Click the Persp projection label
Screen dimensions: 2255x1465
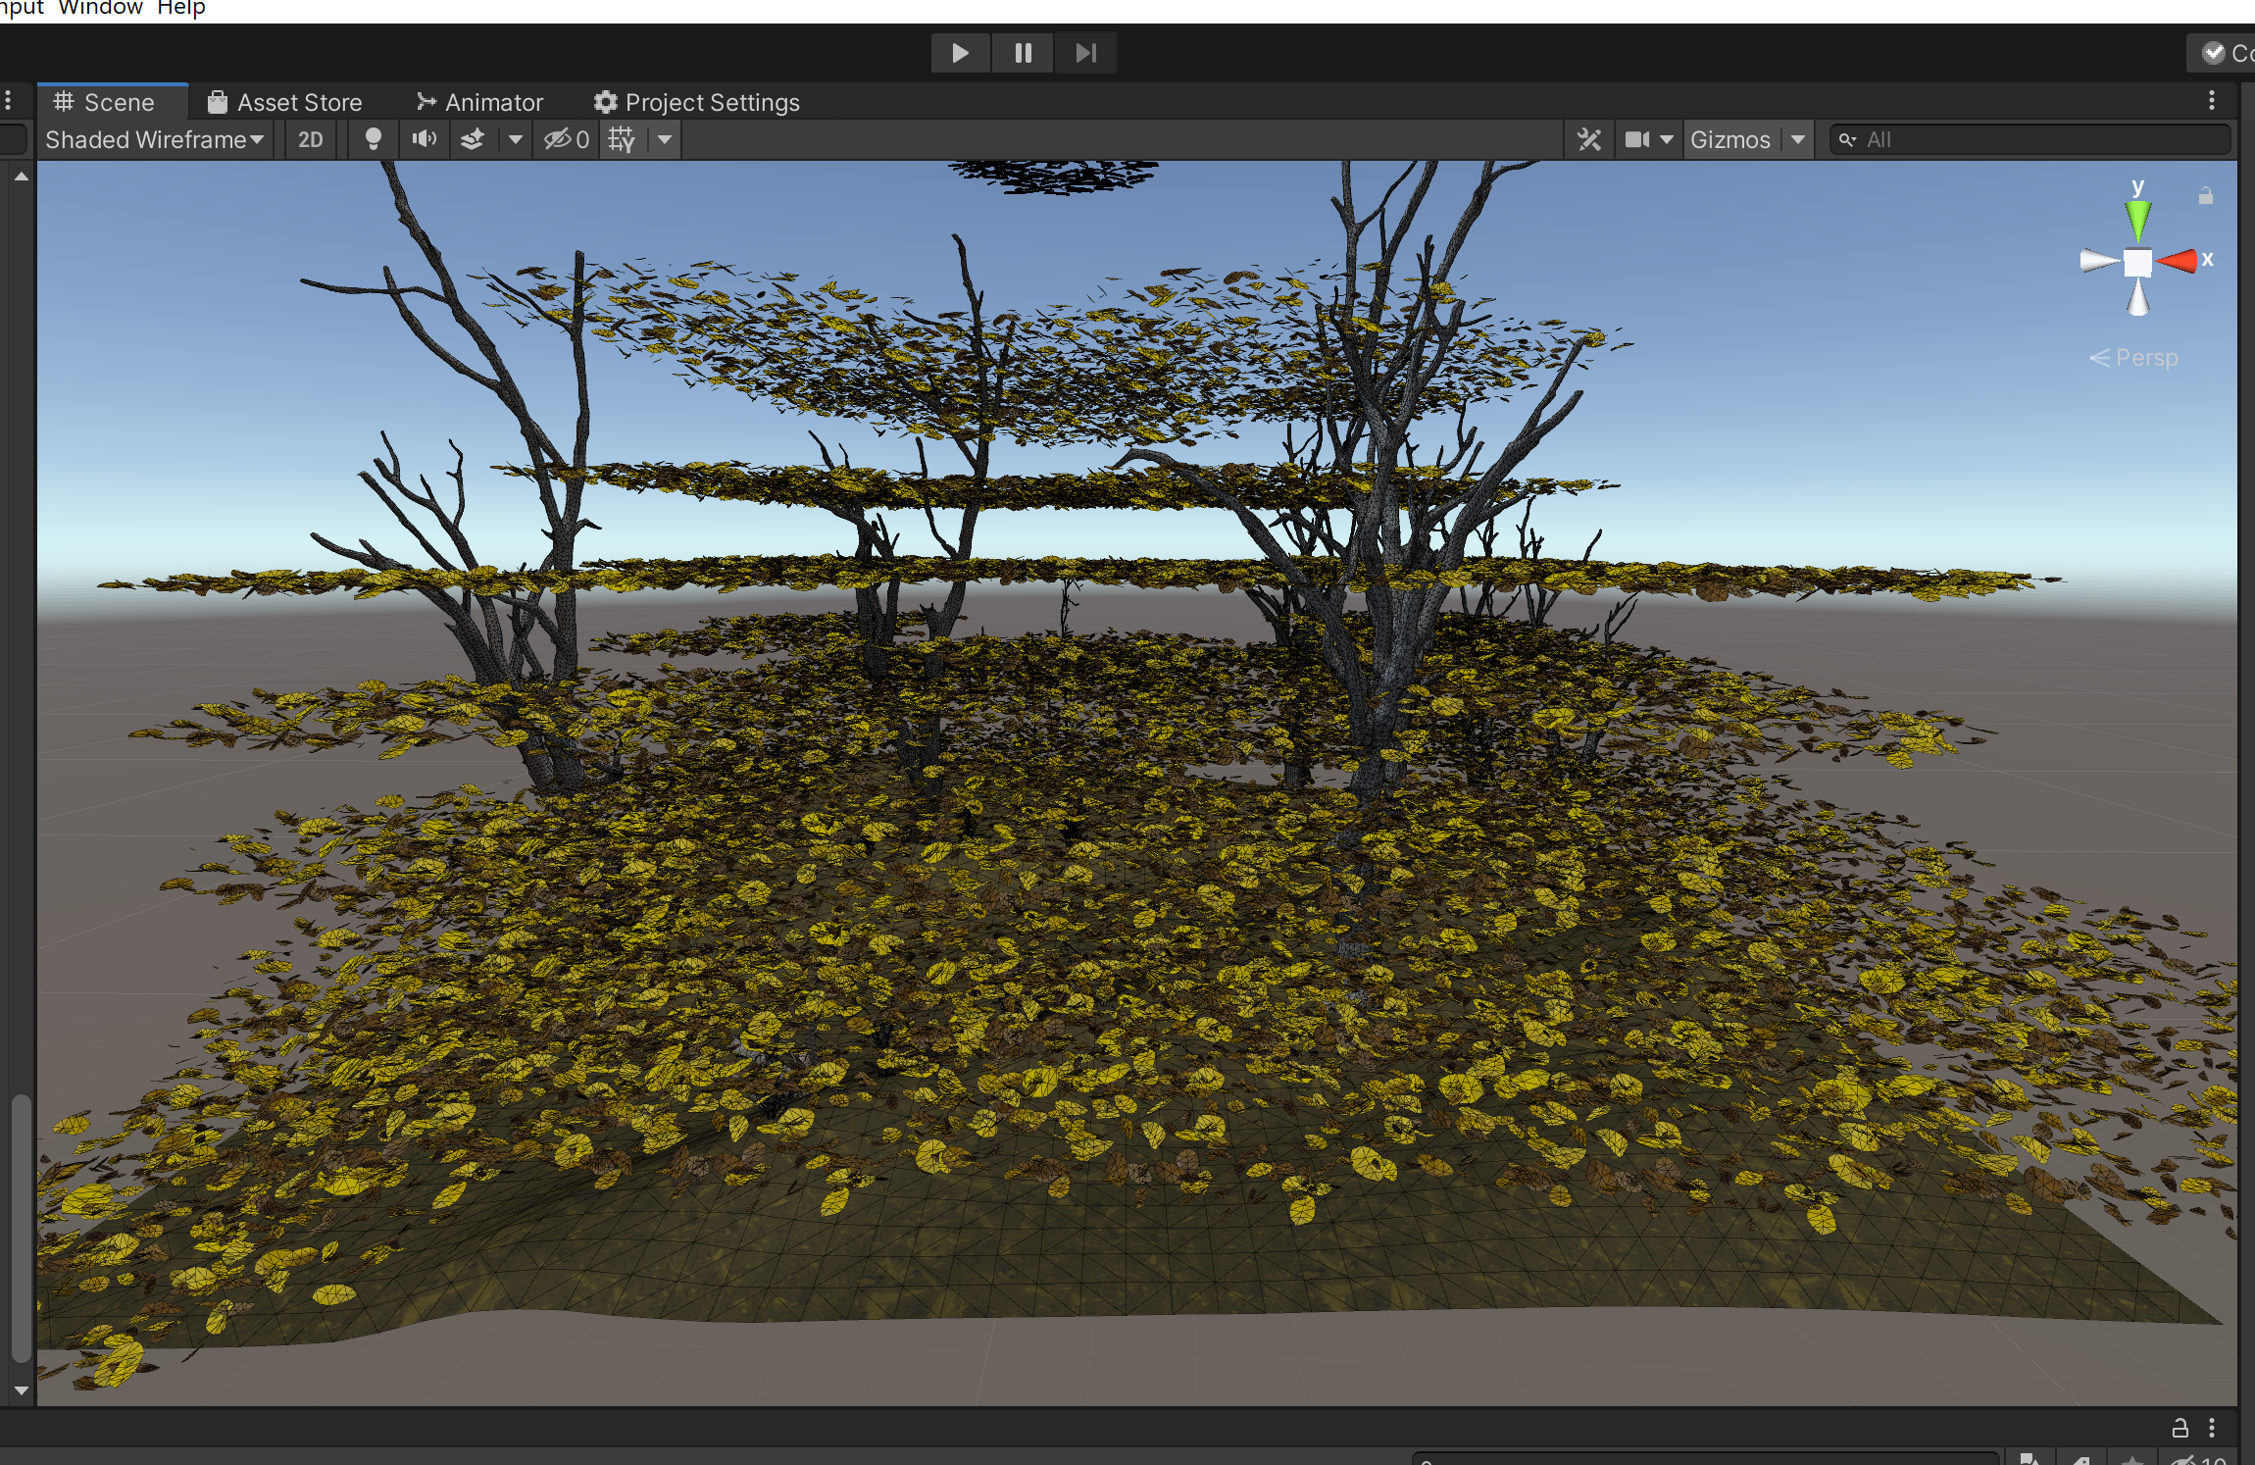(2145, 358)
